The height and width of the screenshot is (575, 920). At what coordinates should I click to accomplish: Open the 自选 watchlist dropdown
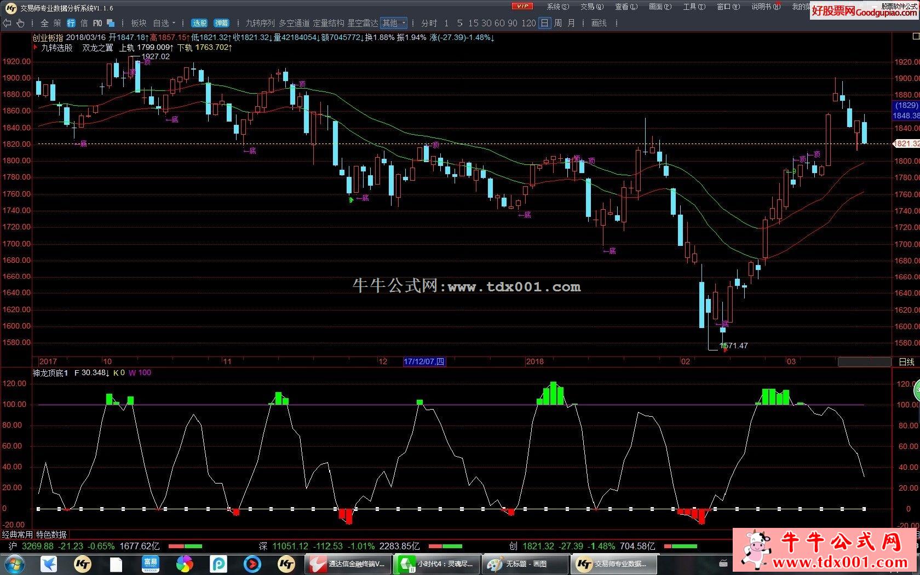pos(164,23)
